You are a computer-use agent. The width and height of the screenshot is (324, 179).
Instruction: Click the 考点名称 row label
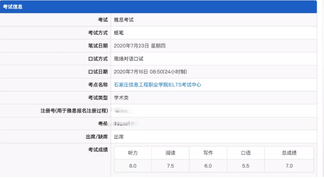[x=98, y=85]
